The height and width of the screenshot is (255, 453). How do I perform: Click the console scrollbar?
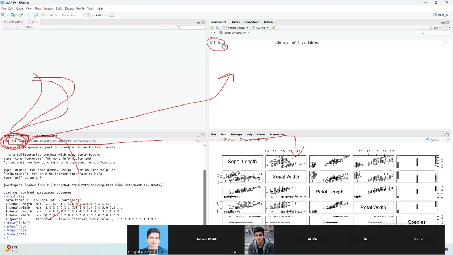205,196
